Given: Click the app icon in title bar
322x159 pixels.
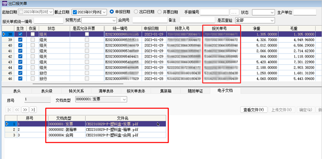Looking at the screenshot, I should 4,3.
